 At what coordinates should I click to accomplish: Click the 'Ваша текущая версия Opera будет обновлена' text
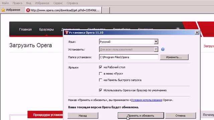click(103, 107)
